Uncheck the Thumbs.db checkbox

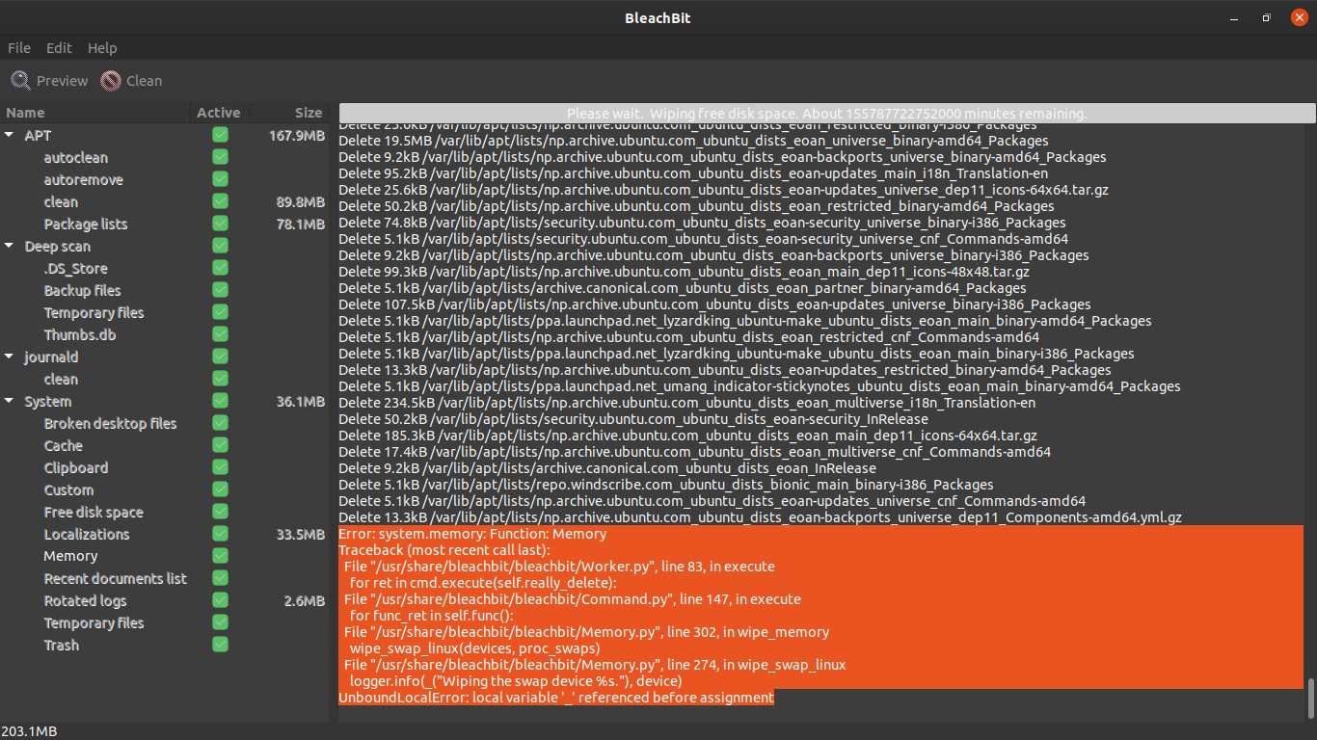click(220, 334)
